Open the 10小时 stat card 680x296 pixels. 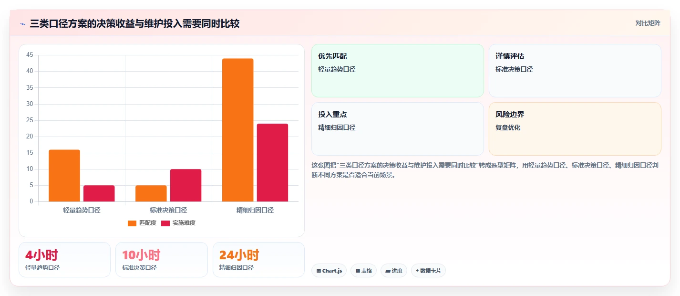tap(162, 260)
